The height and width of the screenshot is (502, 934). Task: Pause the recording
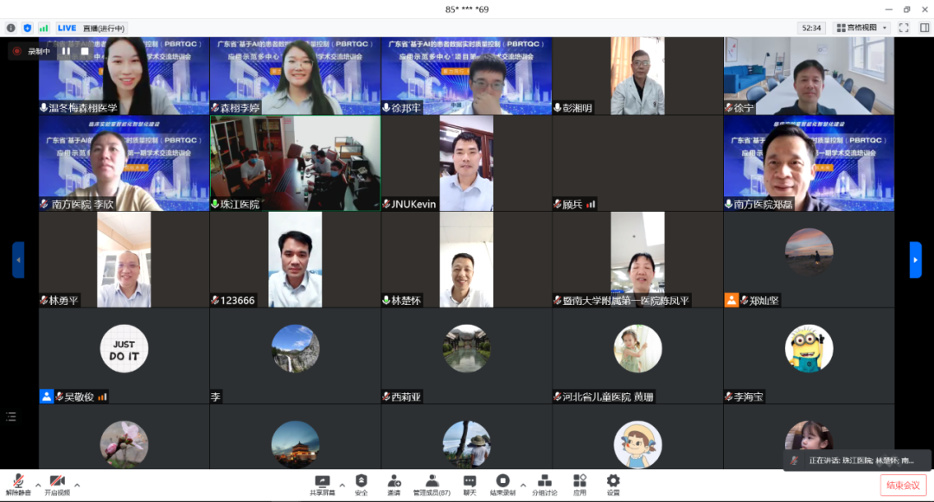coord(66,51)
